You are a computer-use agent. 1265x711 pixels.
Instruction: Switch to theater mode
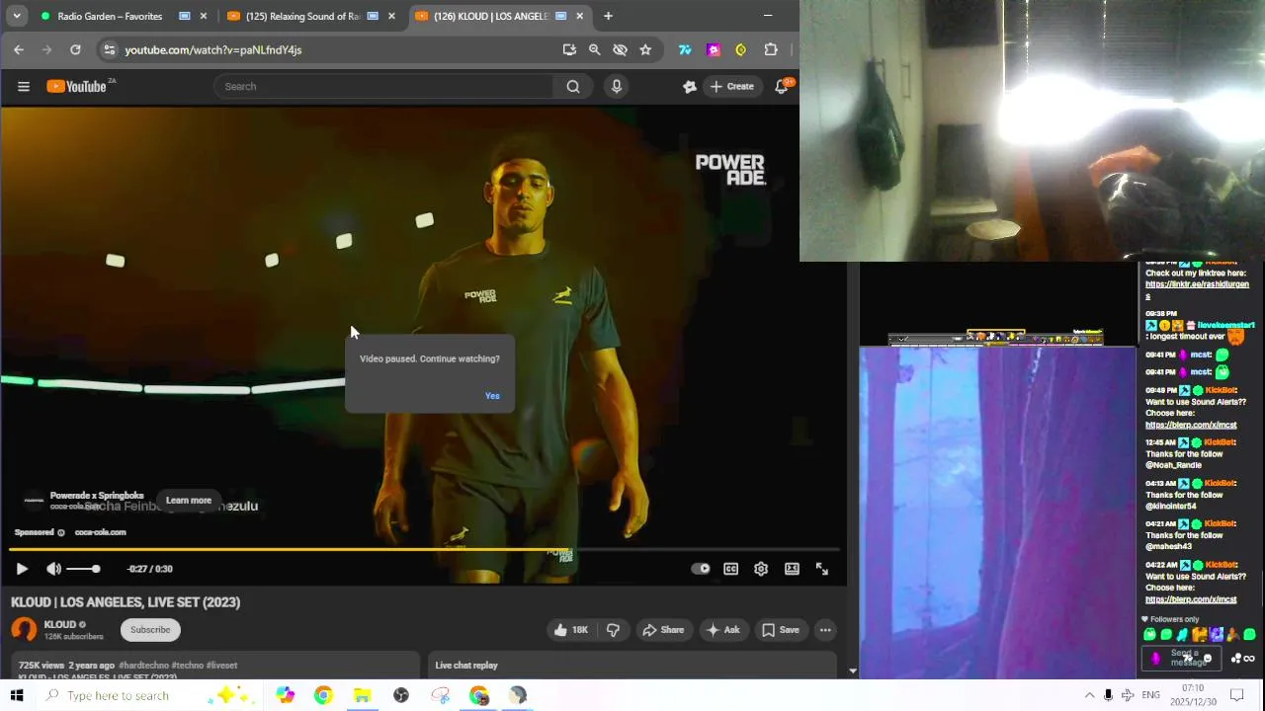792,569
